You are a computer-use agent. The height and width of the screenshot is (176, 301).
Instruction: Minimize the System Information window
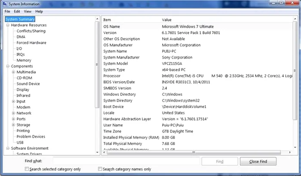[x=273, y=3]
